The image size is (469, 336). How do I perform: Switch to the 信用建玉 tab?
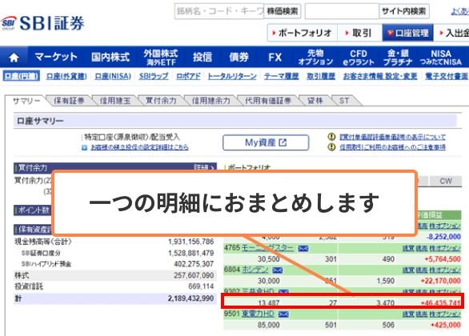click(x=115, y=101)
